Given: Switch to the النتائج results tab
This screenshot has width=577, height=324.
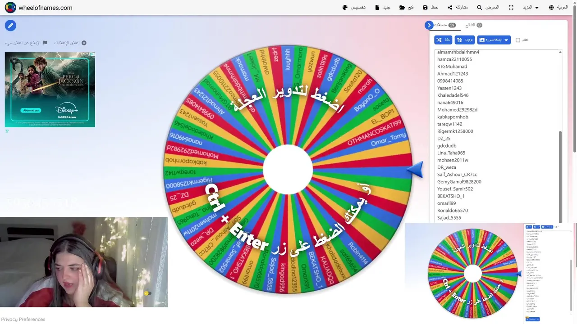Looking at the screenshot, I should [473, 25].
